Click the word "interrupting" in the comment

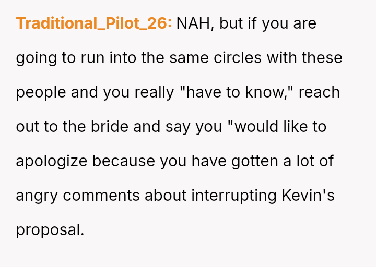click(x=234, y=195)
